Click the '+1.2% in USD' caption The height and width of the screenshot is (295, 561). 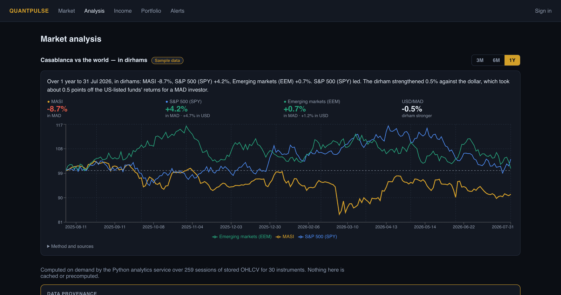315,116
